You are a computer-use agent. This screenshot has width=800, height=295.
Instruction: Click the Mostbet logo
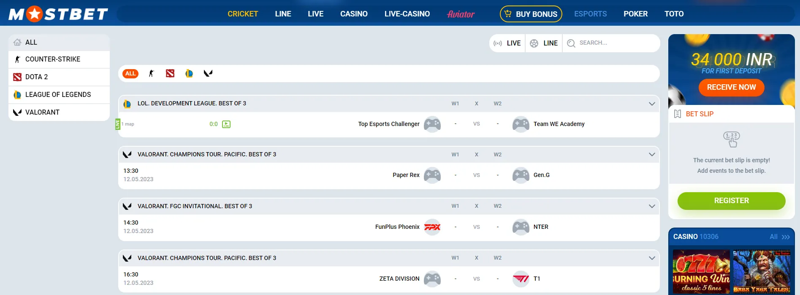(58, 14)
